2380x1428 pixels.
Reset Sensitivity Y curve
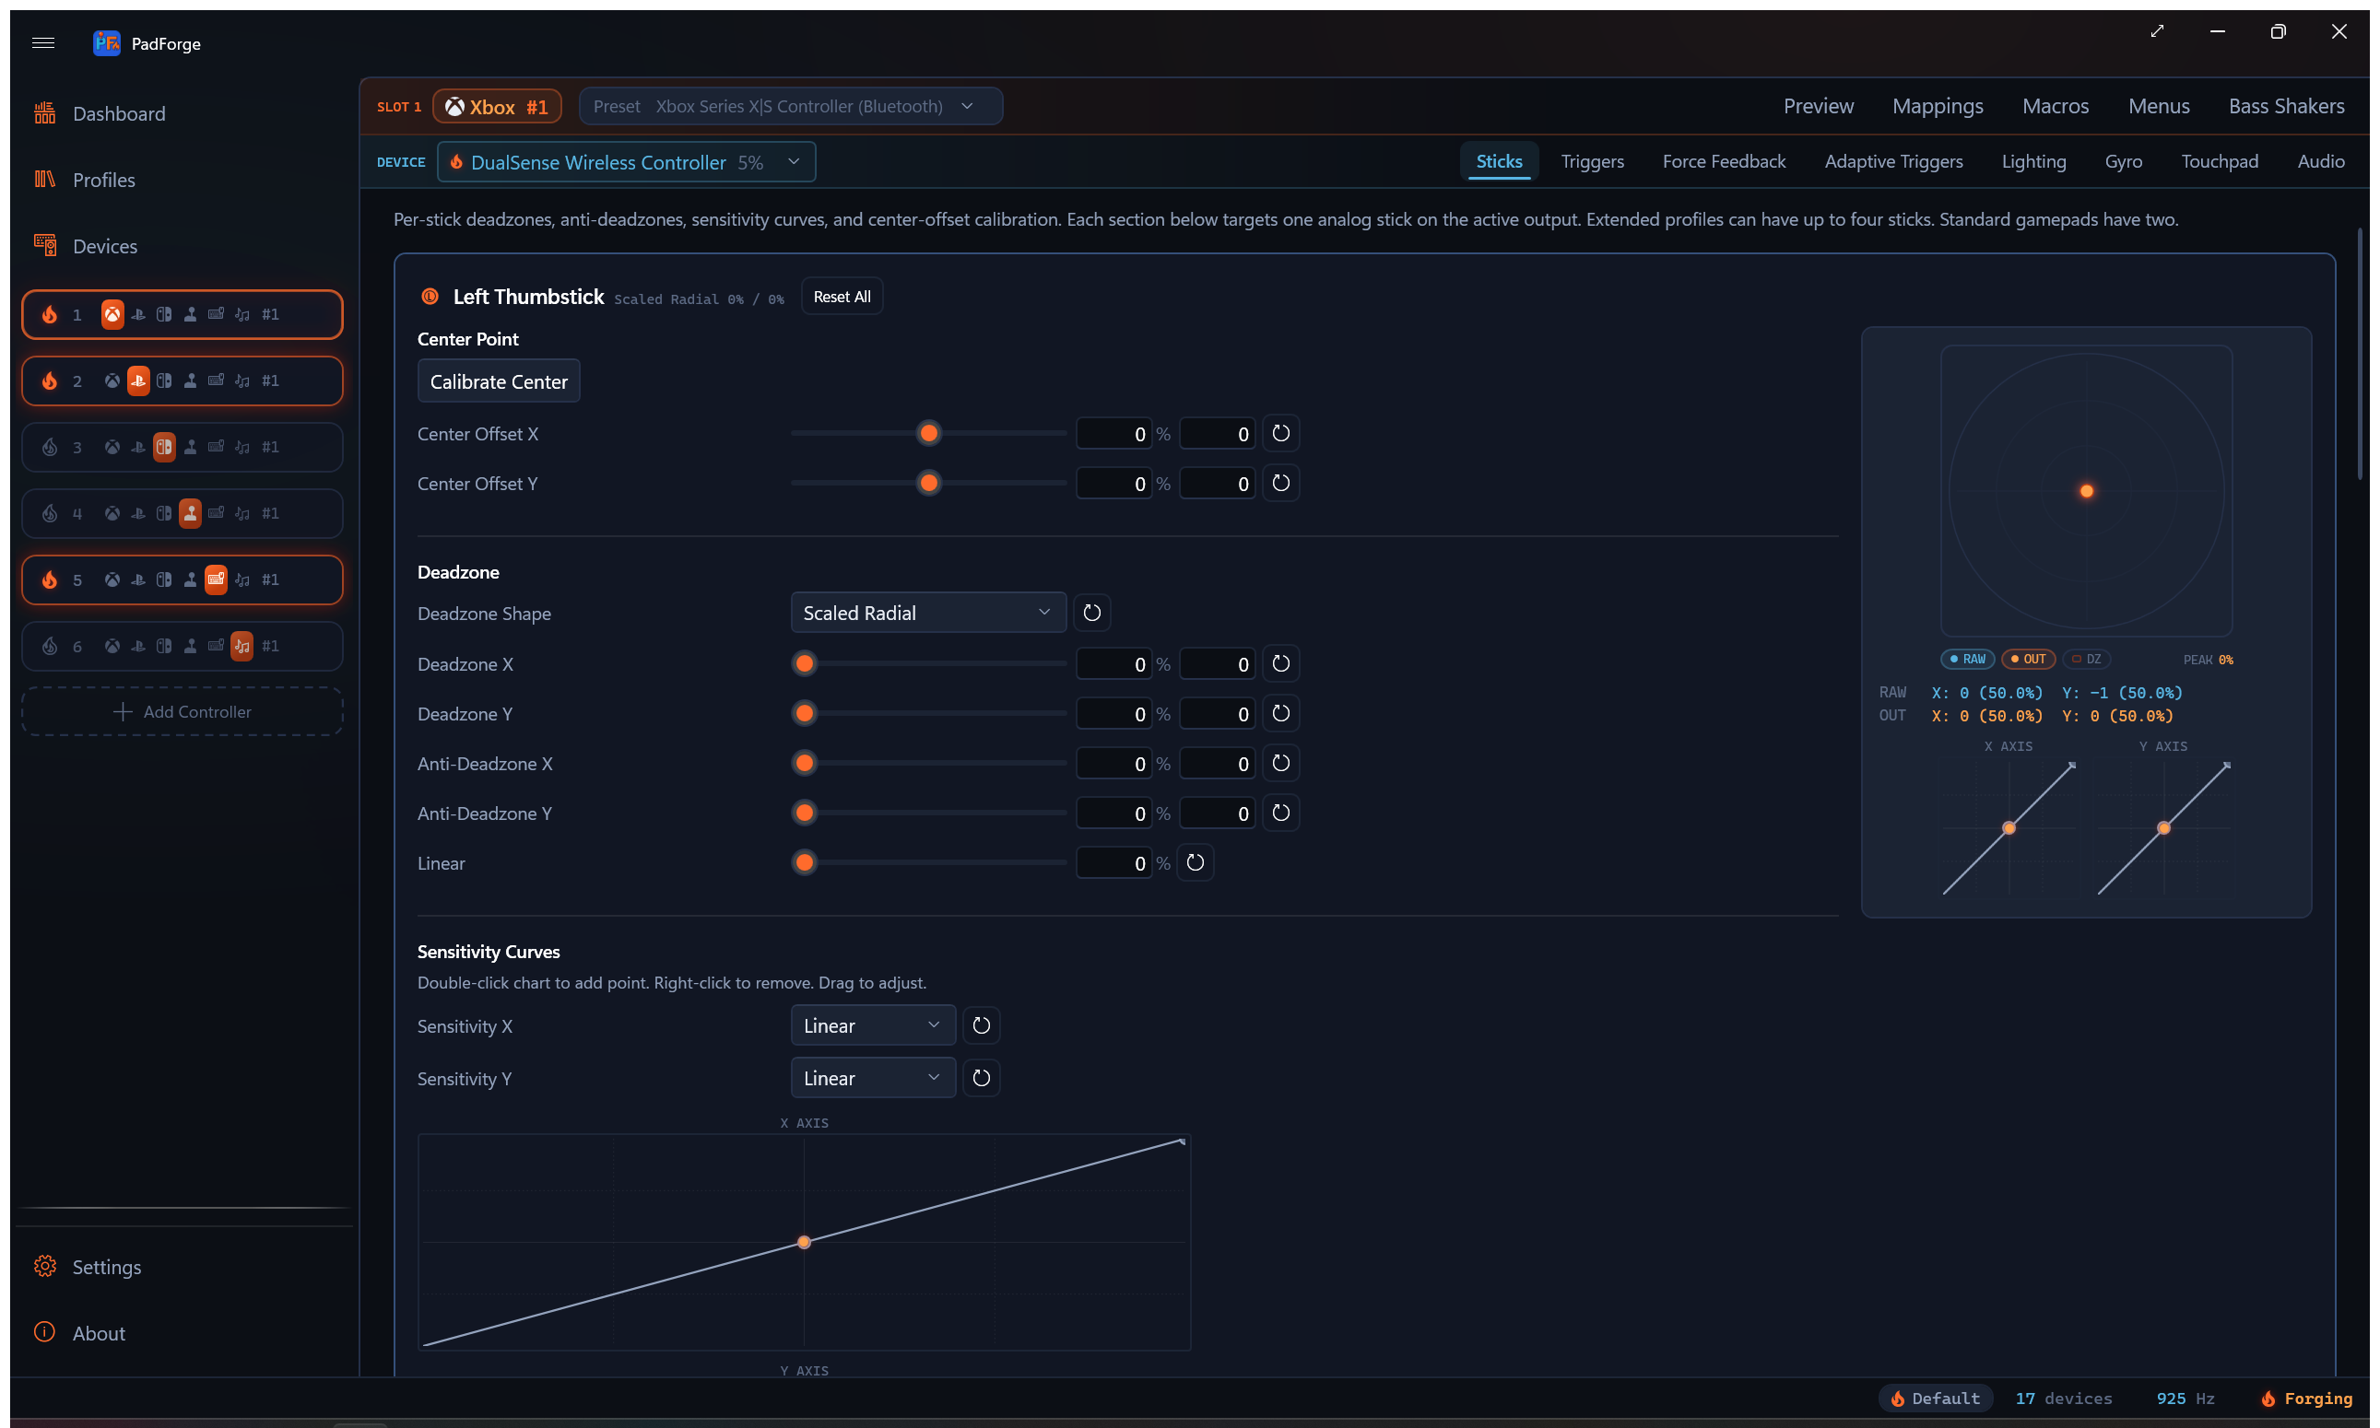click(x=981, y=1079)
